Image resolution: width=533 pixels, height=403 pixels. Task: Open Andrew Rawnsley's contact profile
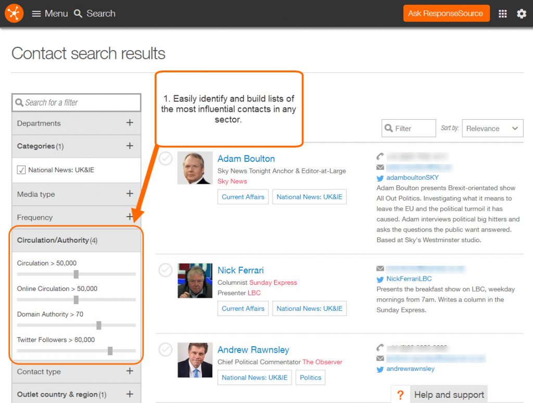tap(253, 349)
